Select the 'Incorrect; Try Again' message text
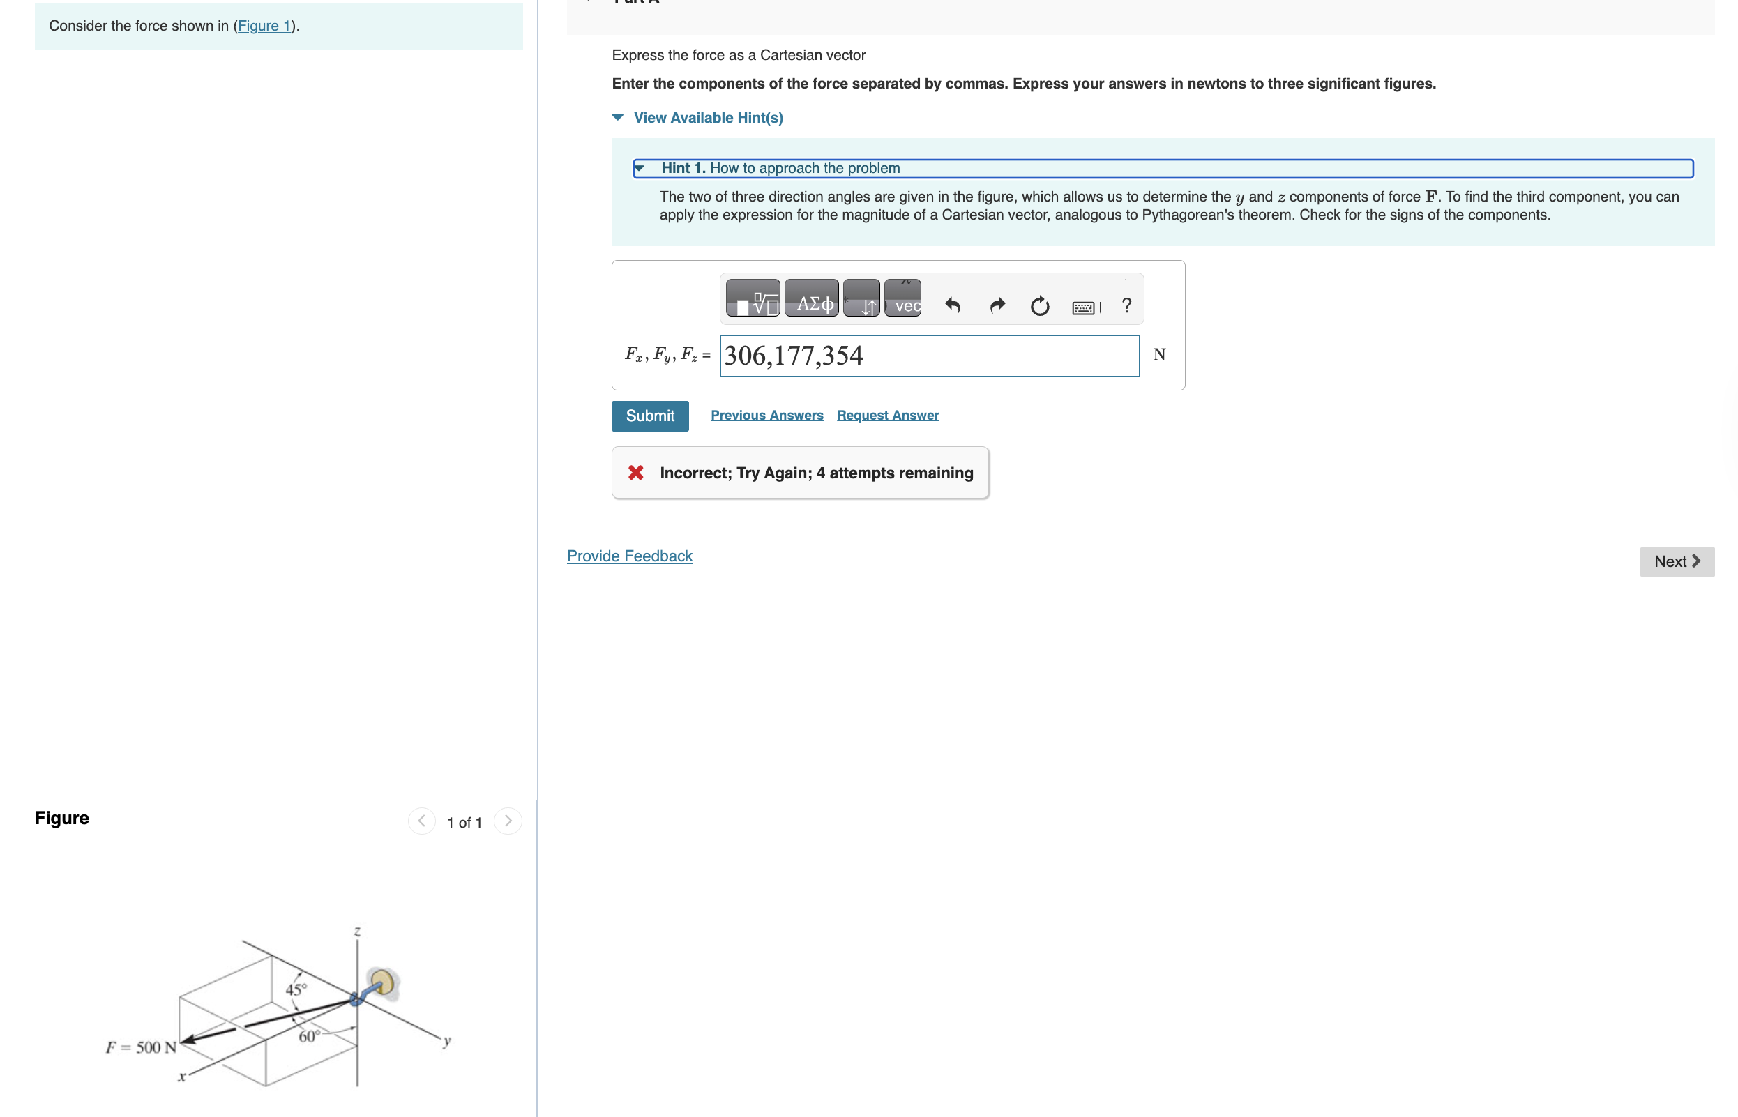The height and width of the screenshot is (1117, 1738). (816, 473)
